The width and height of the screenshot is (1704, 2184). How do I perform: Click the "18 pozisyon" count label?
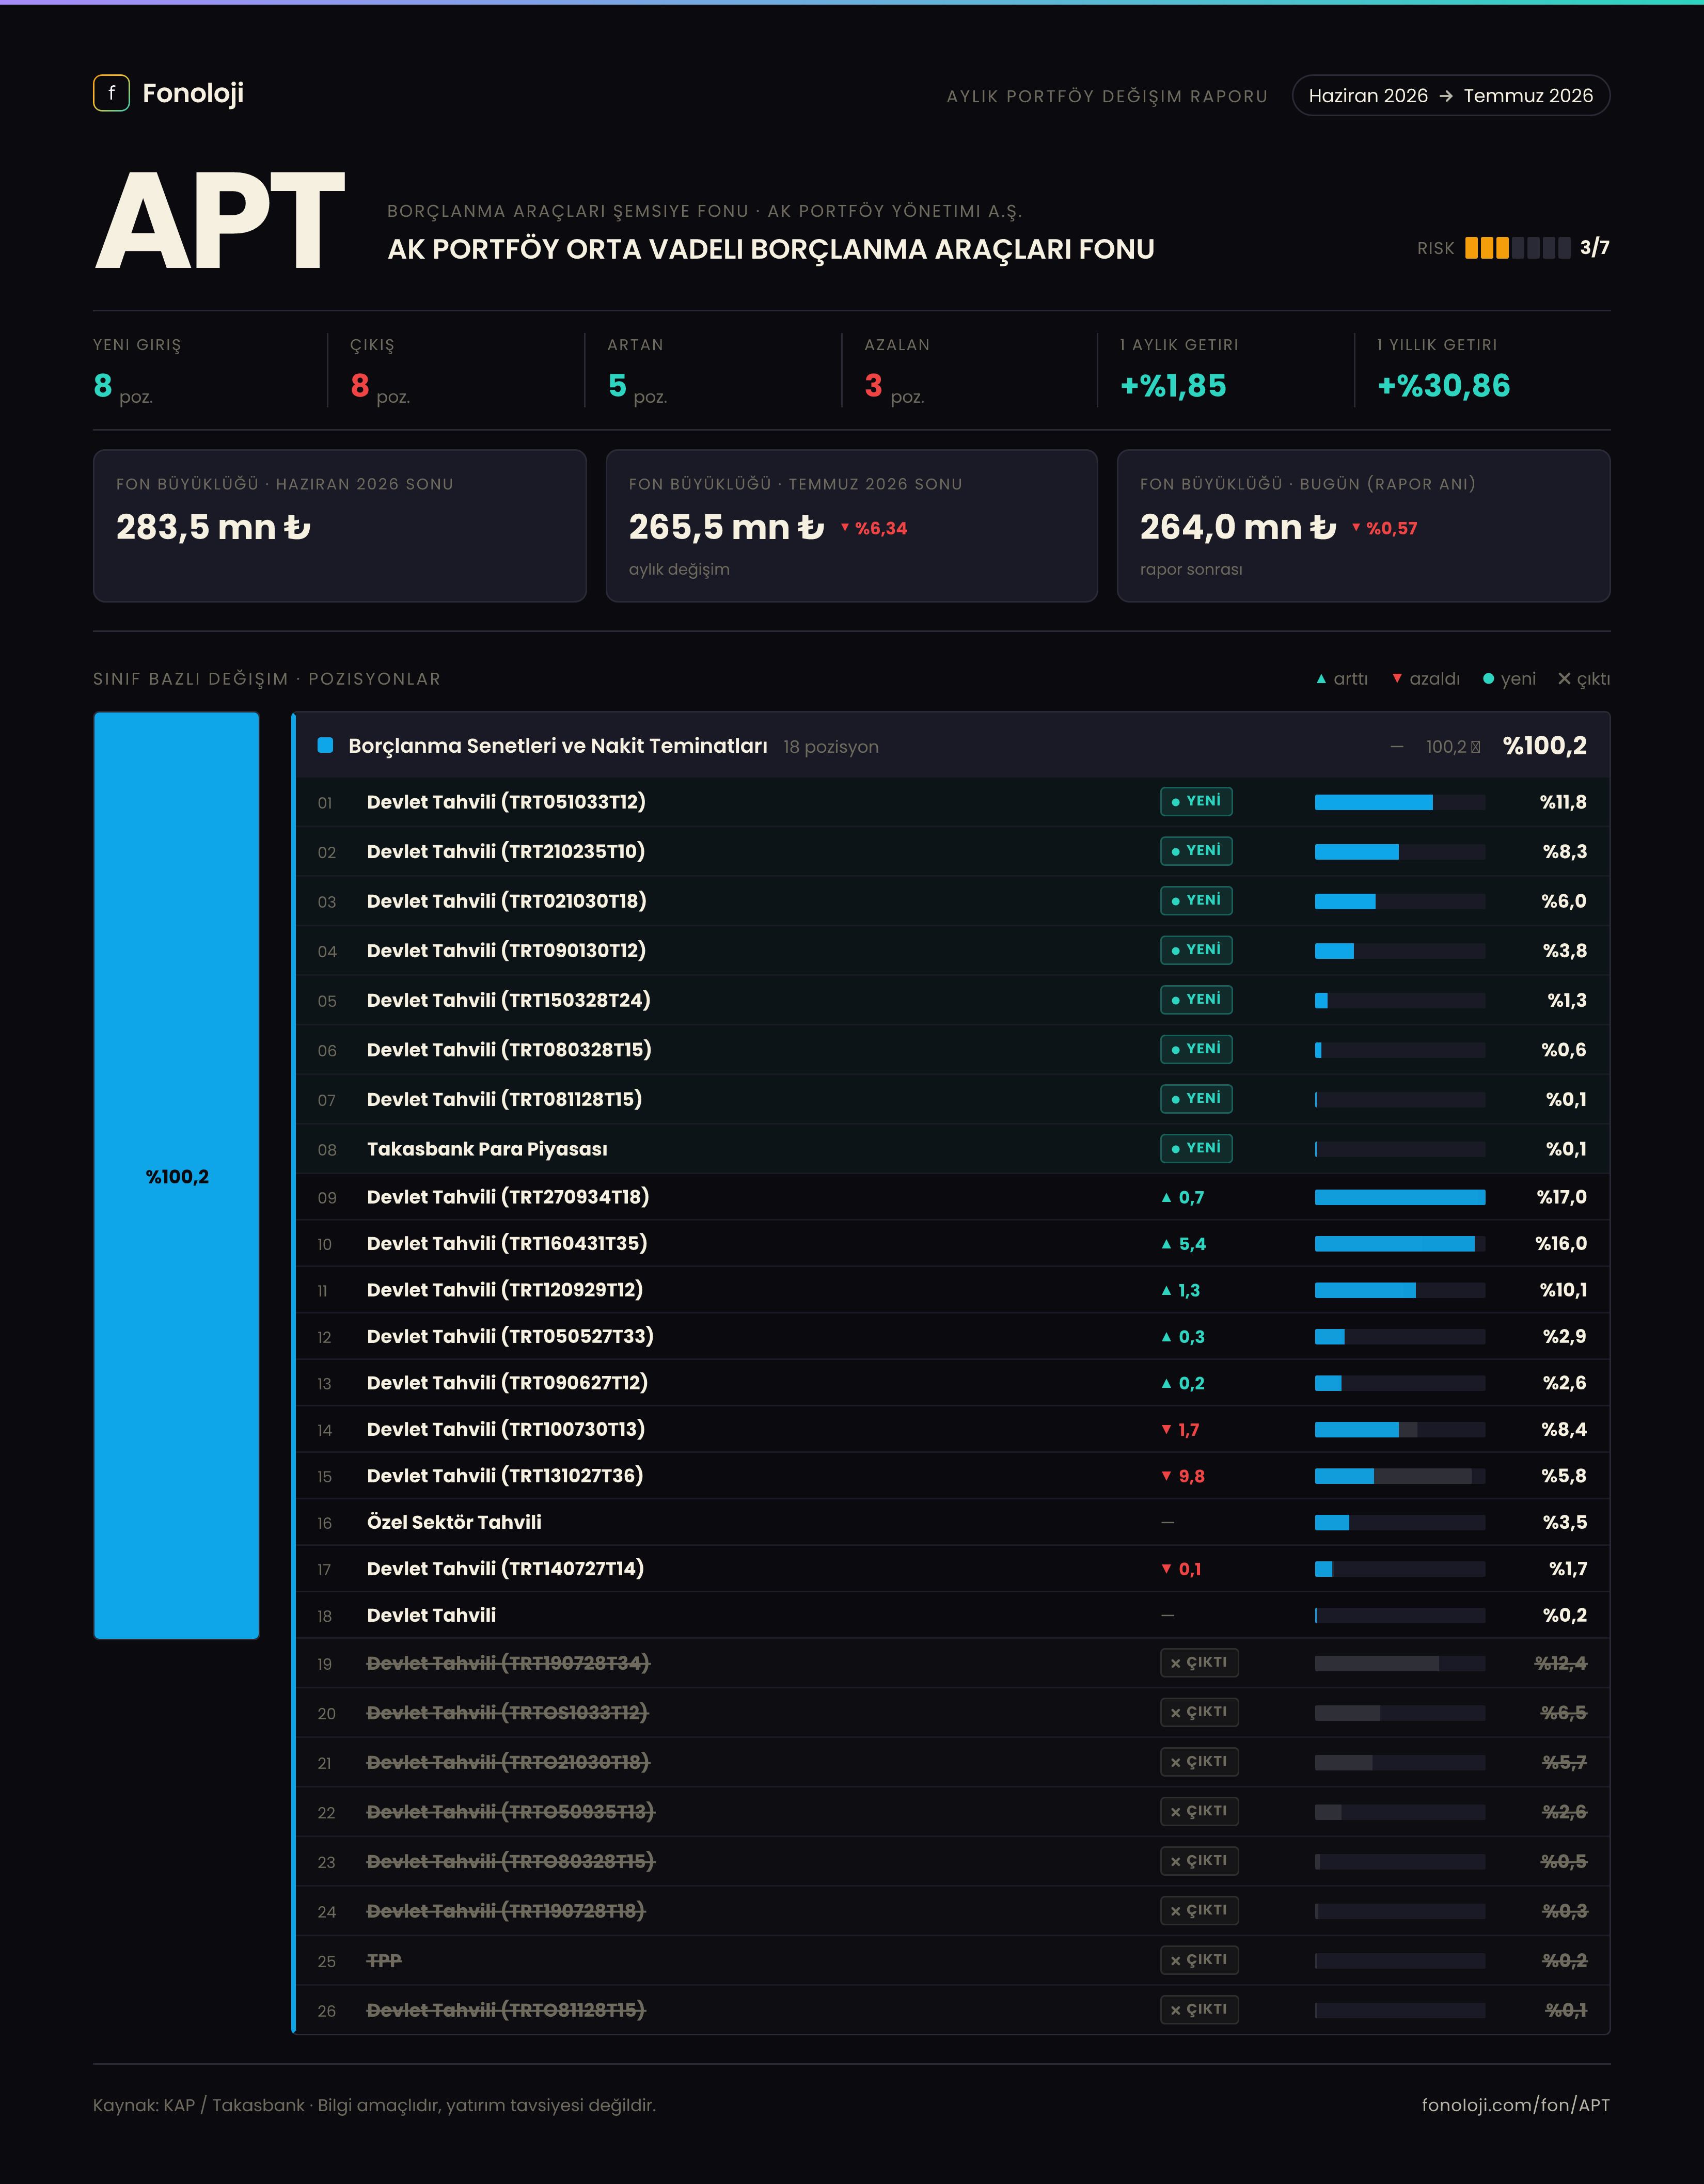(831, 747)
